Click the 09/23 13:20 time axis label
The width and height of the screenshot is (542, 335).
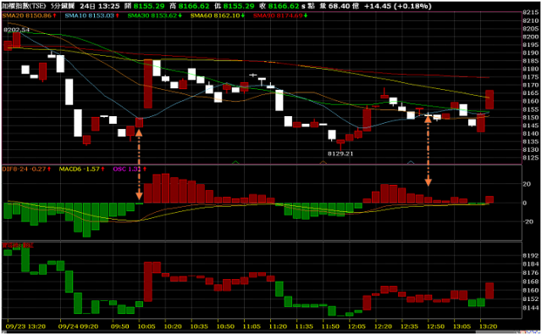(x=25, y=327)
